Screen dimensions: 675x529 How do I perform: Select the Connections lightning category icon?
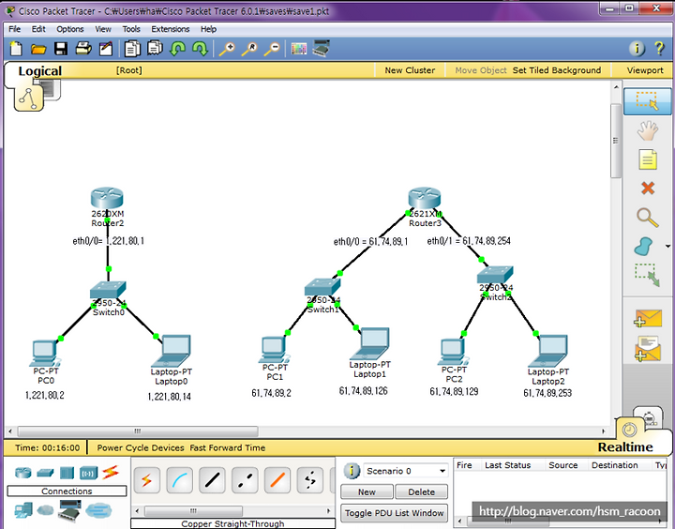111,472
